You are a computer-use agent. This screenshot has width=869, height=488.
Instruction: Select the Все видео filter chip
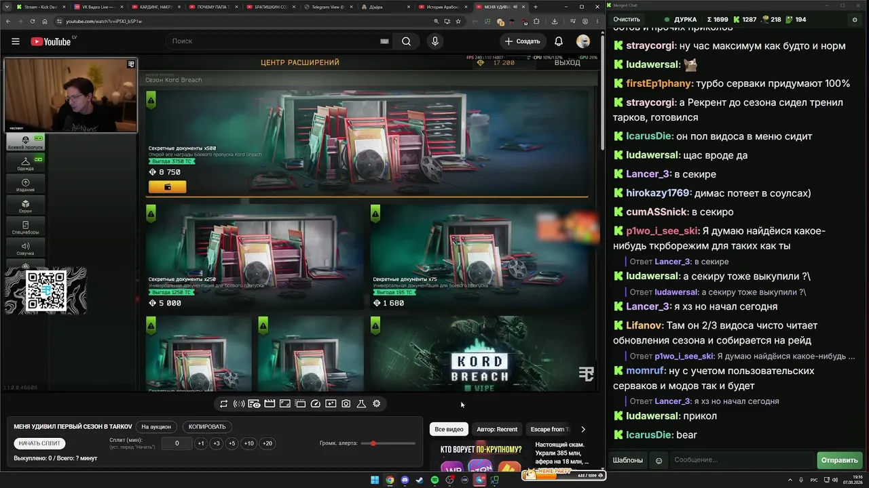tap(449, 429)
